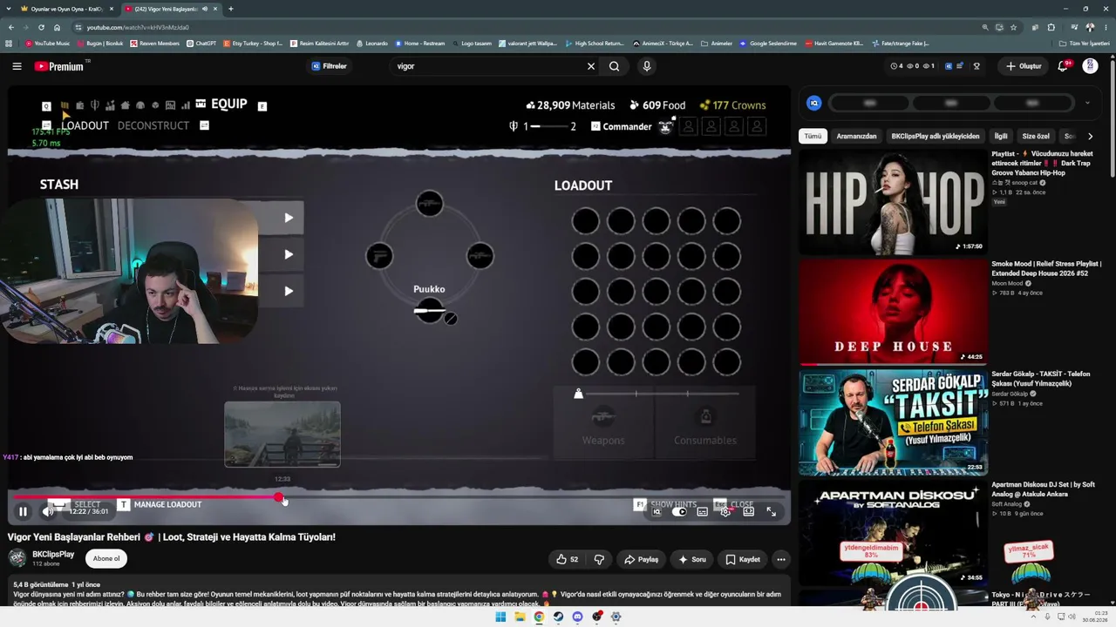Open the Tüm Yer İşaretleri bookmarks folder
The width and height of the screenshot is (1116, 627).
coord(1084,43)
